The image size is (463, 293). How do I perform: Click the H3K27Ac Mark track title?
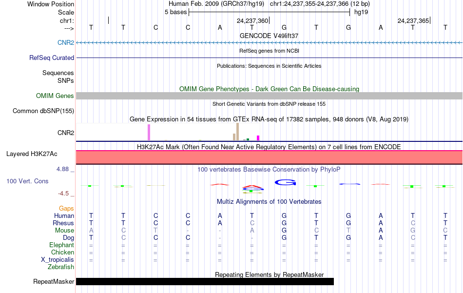[x=269, y=147]
